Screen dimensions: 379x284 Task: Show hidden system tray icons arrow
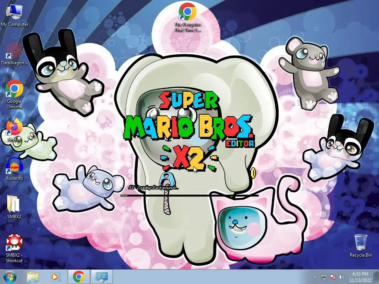pyautogui.click(x=315, y=277)
